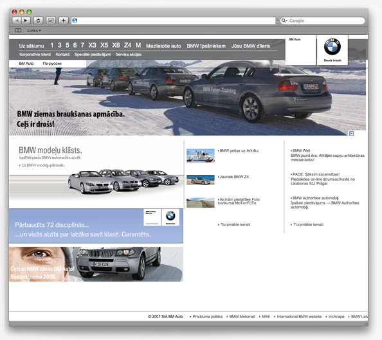Click the BM Auto box next to logo
This screenshot has height=340, width=382.
(301, 50)
